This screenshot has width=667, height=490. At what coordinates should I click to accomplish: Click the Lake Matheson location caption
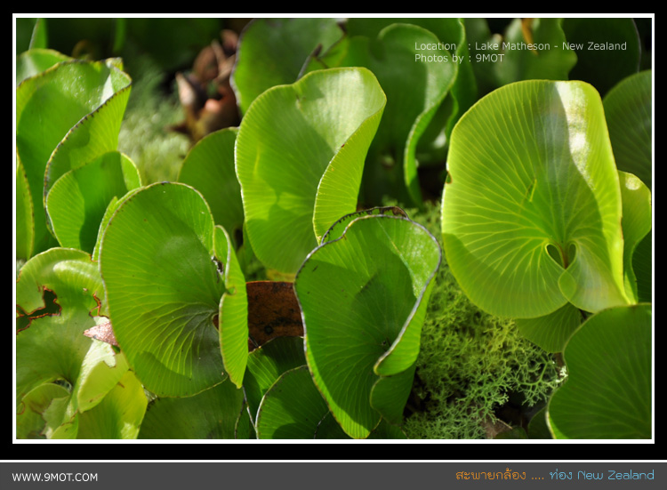520,46
